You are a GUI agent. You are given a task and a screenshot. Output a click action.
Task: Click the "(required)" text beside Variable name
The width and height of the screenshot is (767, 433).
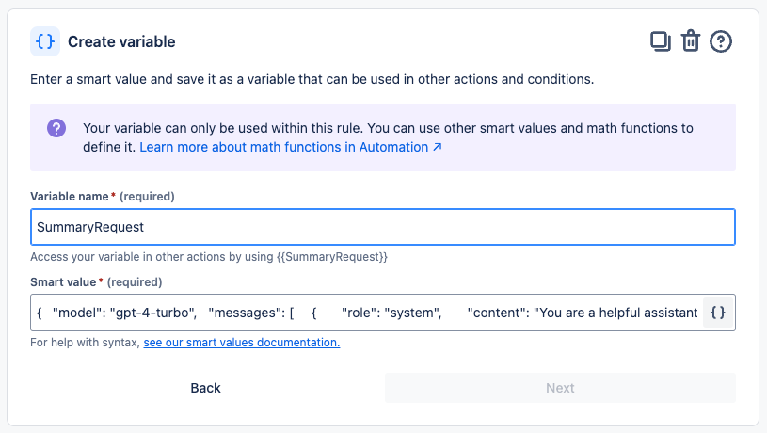click(x=148, y=196)
